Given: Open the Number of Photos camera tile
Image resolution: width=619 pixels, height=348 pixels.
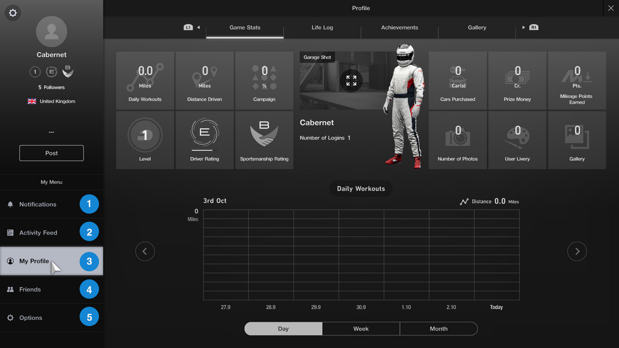Looking at the screenshot, I should pos(458,140).
